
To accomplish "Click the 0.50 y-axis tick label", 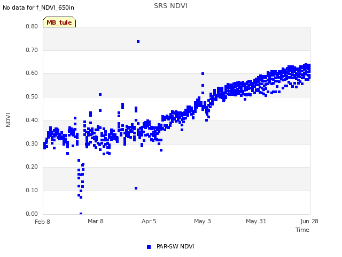I will click(x=32, y=96).
